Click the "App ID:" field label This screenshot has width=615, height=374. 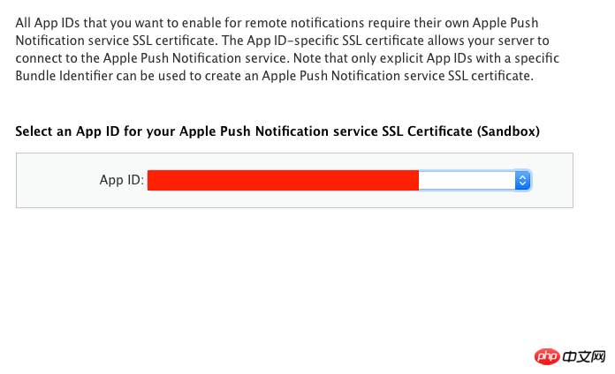point(122,180)
